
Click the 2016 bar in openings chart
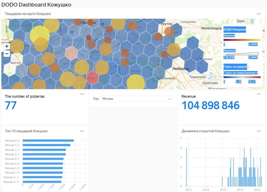[222, 182]
